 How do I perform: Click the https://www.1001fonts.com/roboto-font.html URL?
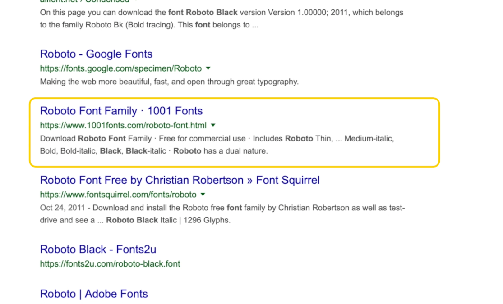pos(123,126)
